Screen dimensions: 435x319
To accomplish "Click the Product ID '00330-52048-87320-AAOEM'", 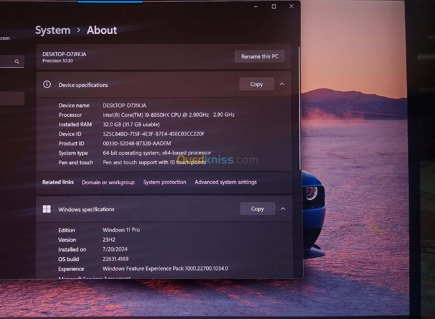I will (137, 143).
